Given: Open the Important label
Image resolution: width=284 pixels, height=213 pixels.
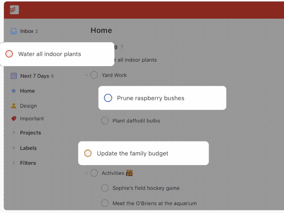Looking at the screenshot, I should [x=32, y=118].
